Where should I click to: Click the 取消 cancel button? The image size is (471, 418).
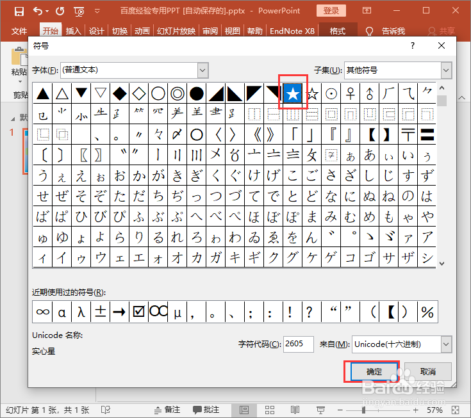point(428,372)
